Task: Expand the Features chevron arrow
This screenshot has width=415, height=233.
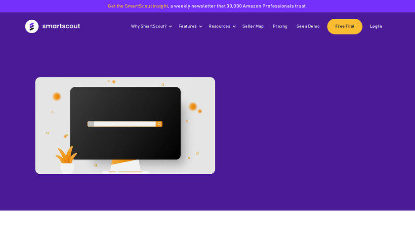Action: tap(201, 27)
